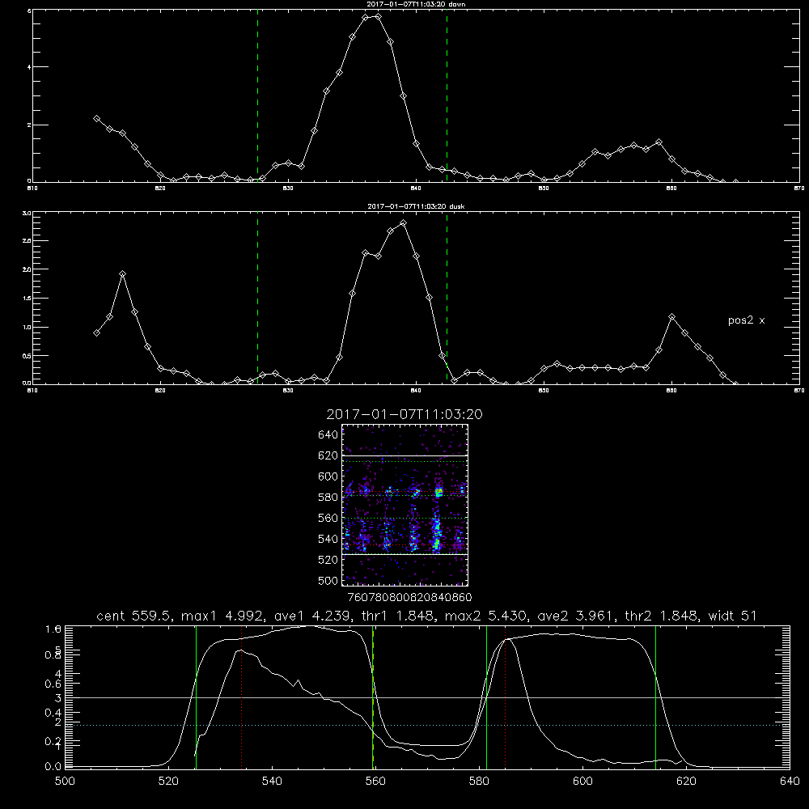This screenshot has height=809, width=809.
Task: Click green vertical line near 581 in profile plot
Action: coord(486,697)
